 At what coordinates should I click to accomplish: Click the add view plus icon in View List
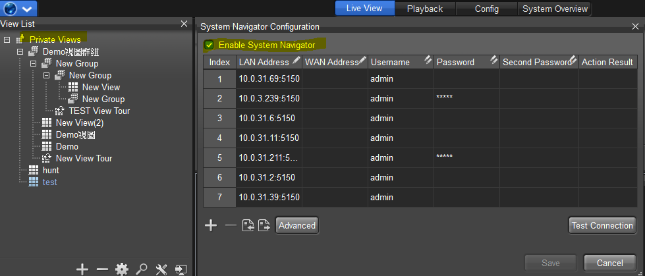(82, 269)
